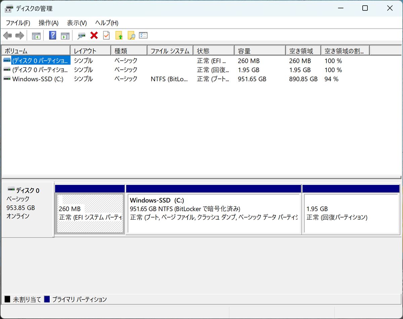Click the 94 % free percentage cell
Image resolution: width=403 pixels, height=319 pixels.
coord(331,79)
